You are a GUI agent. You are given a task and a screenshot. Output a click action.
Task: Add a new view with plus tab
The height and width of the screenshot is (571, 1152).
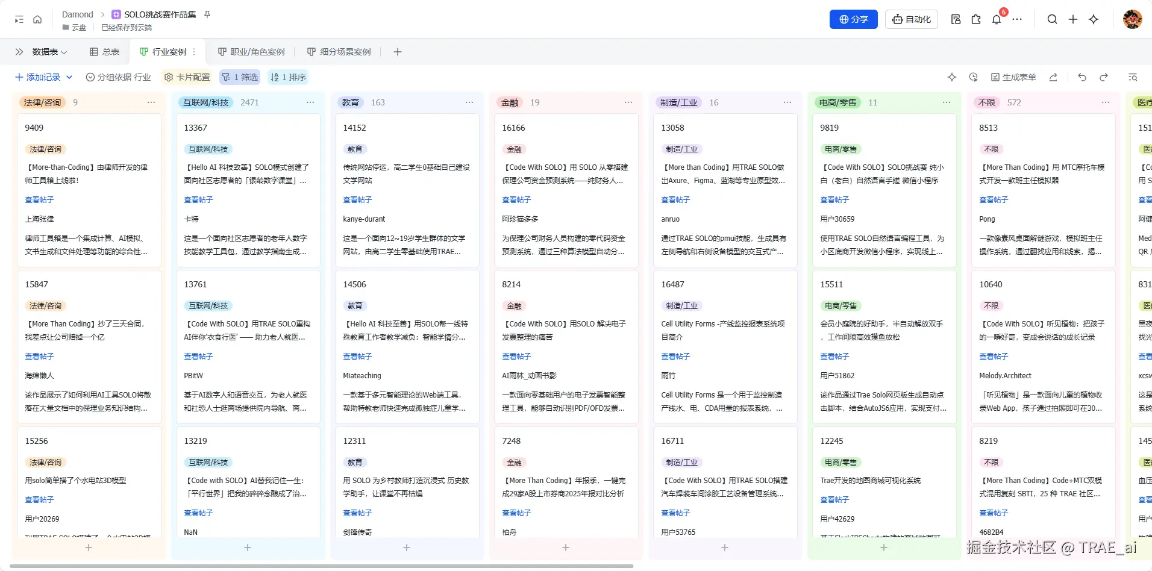tap(398, 52)
